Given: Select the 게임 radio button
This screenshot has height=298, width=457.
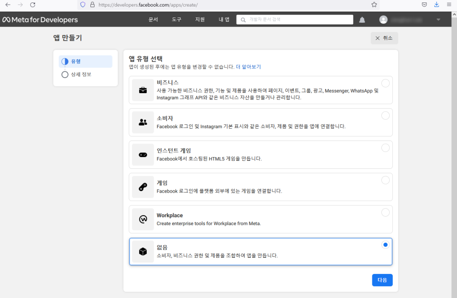Looking at the screenshot, I should click(385, 180).
